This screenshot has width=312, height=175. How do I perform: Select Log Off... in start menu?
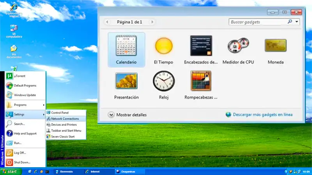click(x=25, y=153)
